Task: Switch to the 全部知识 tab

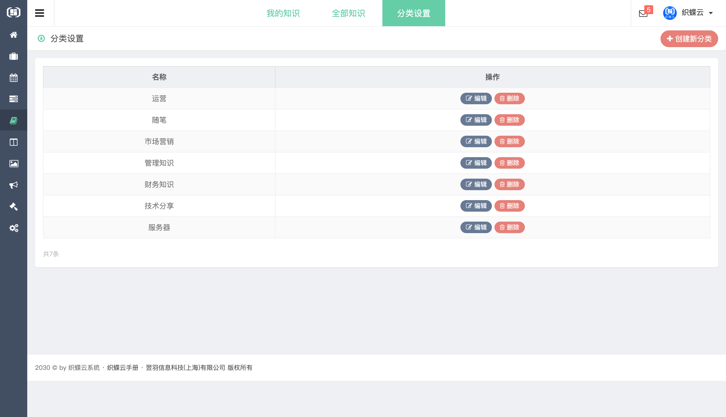Action: [x=348, y=13]
